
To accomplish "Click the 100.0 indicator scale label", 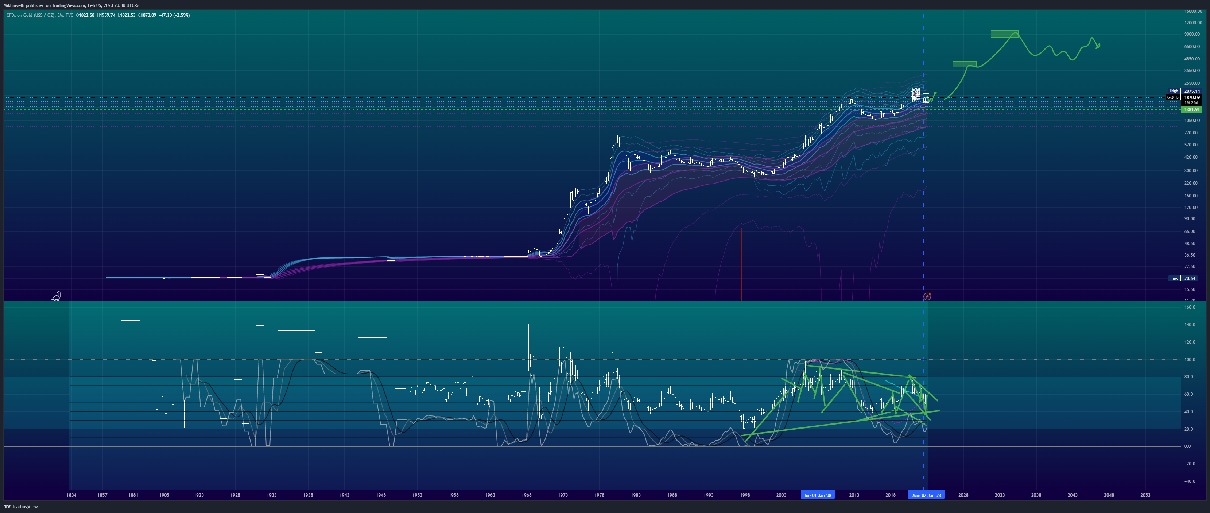I will 1190,360.
